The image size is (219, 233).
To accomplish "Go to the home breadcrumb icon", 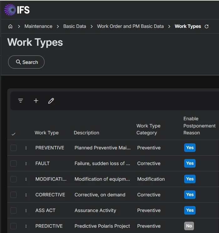I will click(10, 27).
